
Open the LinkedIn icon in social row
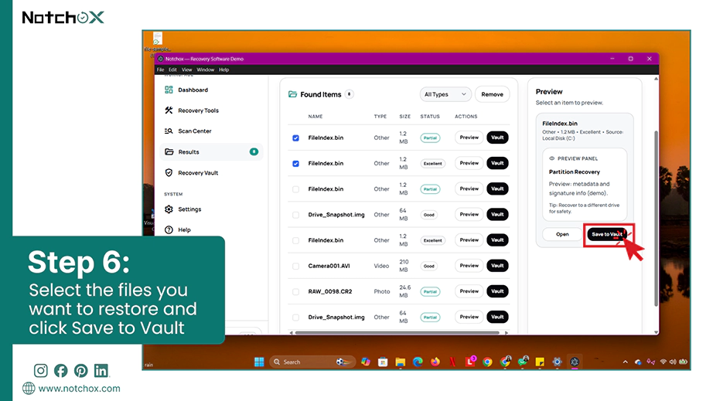pos(101,371)
